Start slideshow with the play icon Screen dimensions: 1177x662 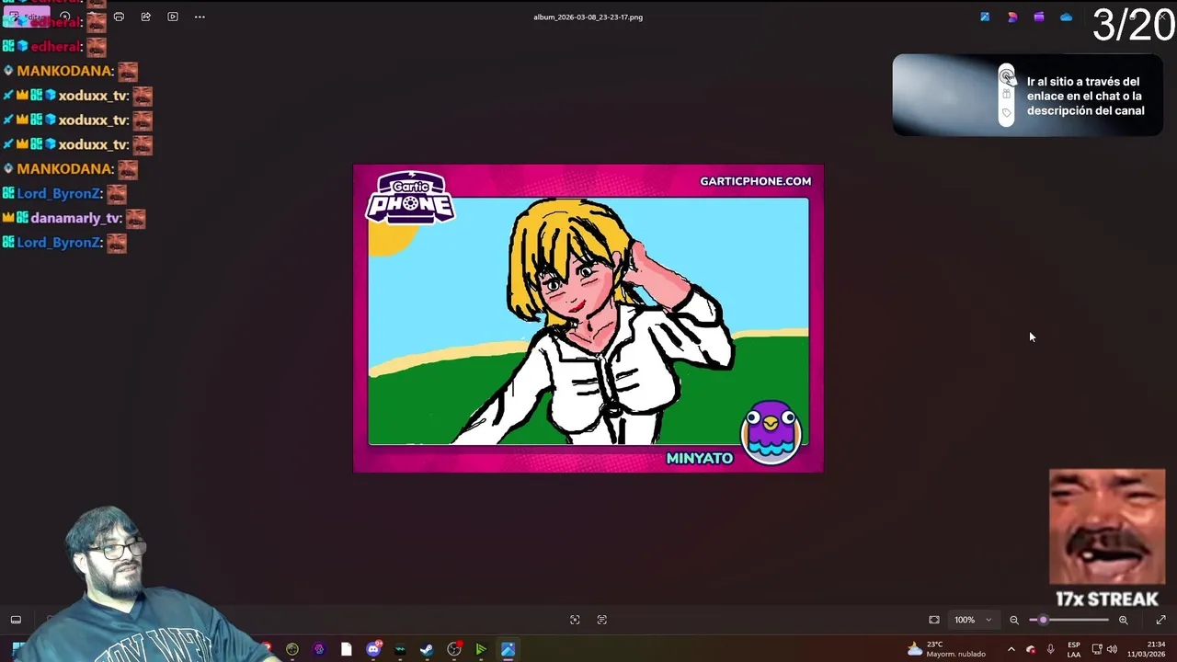173,17
